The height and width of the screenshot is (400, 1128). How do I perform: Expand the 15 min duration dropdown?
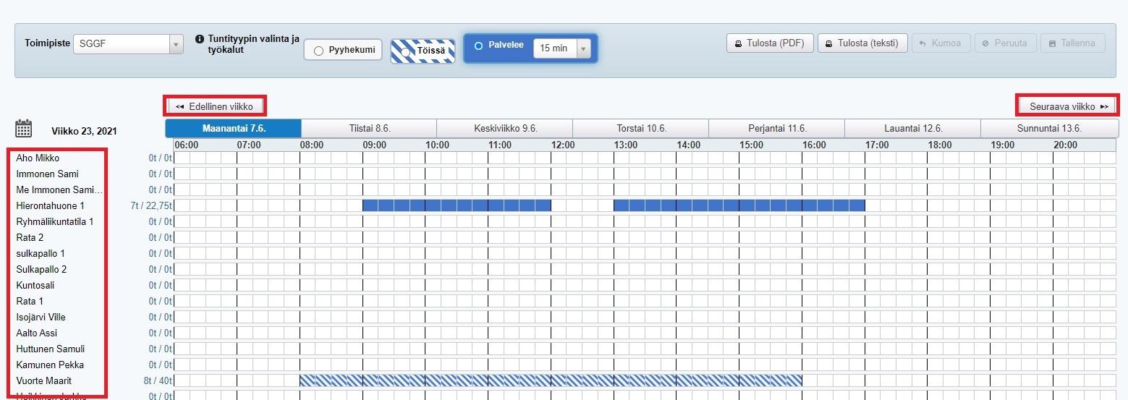coord(584,48)
